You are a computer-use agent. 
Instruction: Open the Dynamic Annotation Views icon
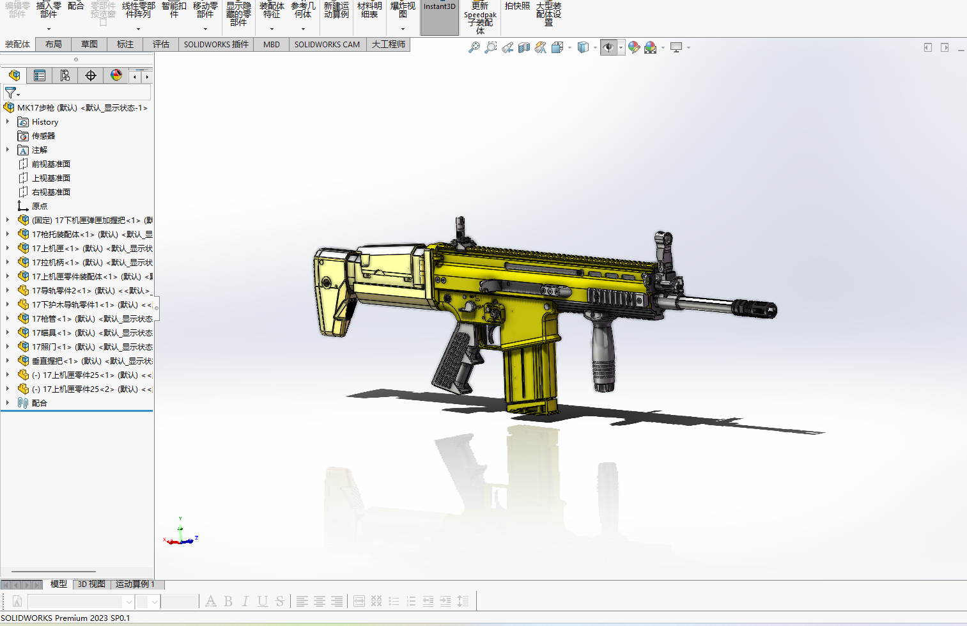(541, 47)
